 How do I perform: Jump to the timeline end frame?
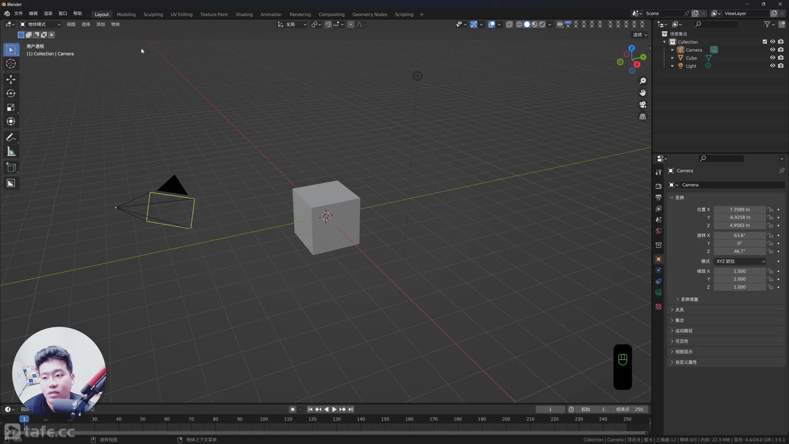351,409
